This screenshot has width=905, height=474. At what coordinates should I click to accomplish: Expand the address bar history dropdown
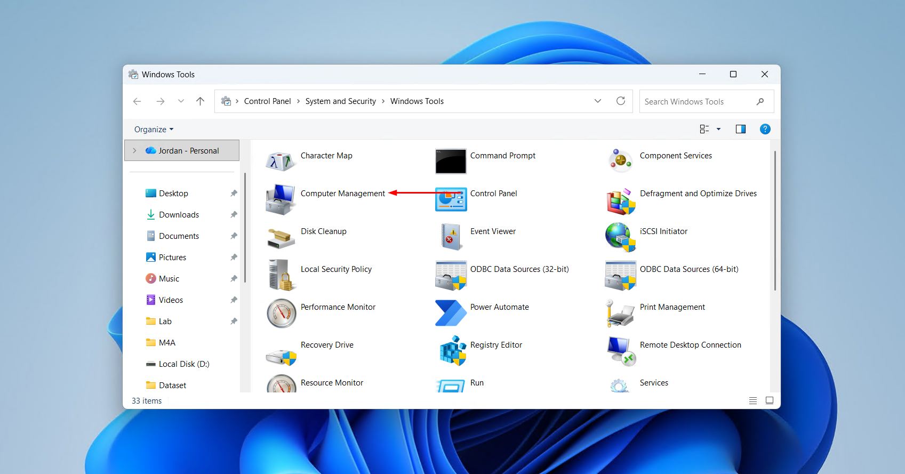(x=597, y=101)
